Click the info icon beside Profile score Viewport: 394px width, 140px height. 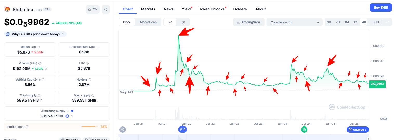pyautogui.click(x=27, y=127)
